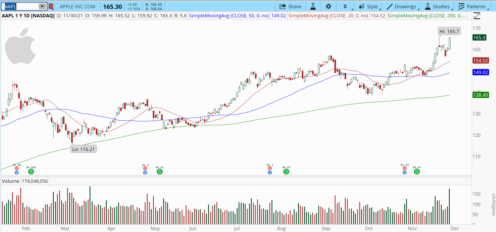Select the drawing tool icon below Patterns

(x=477, y=16)
